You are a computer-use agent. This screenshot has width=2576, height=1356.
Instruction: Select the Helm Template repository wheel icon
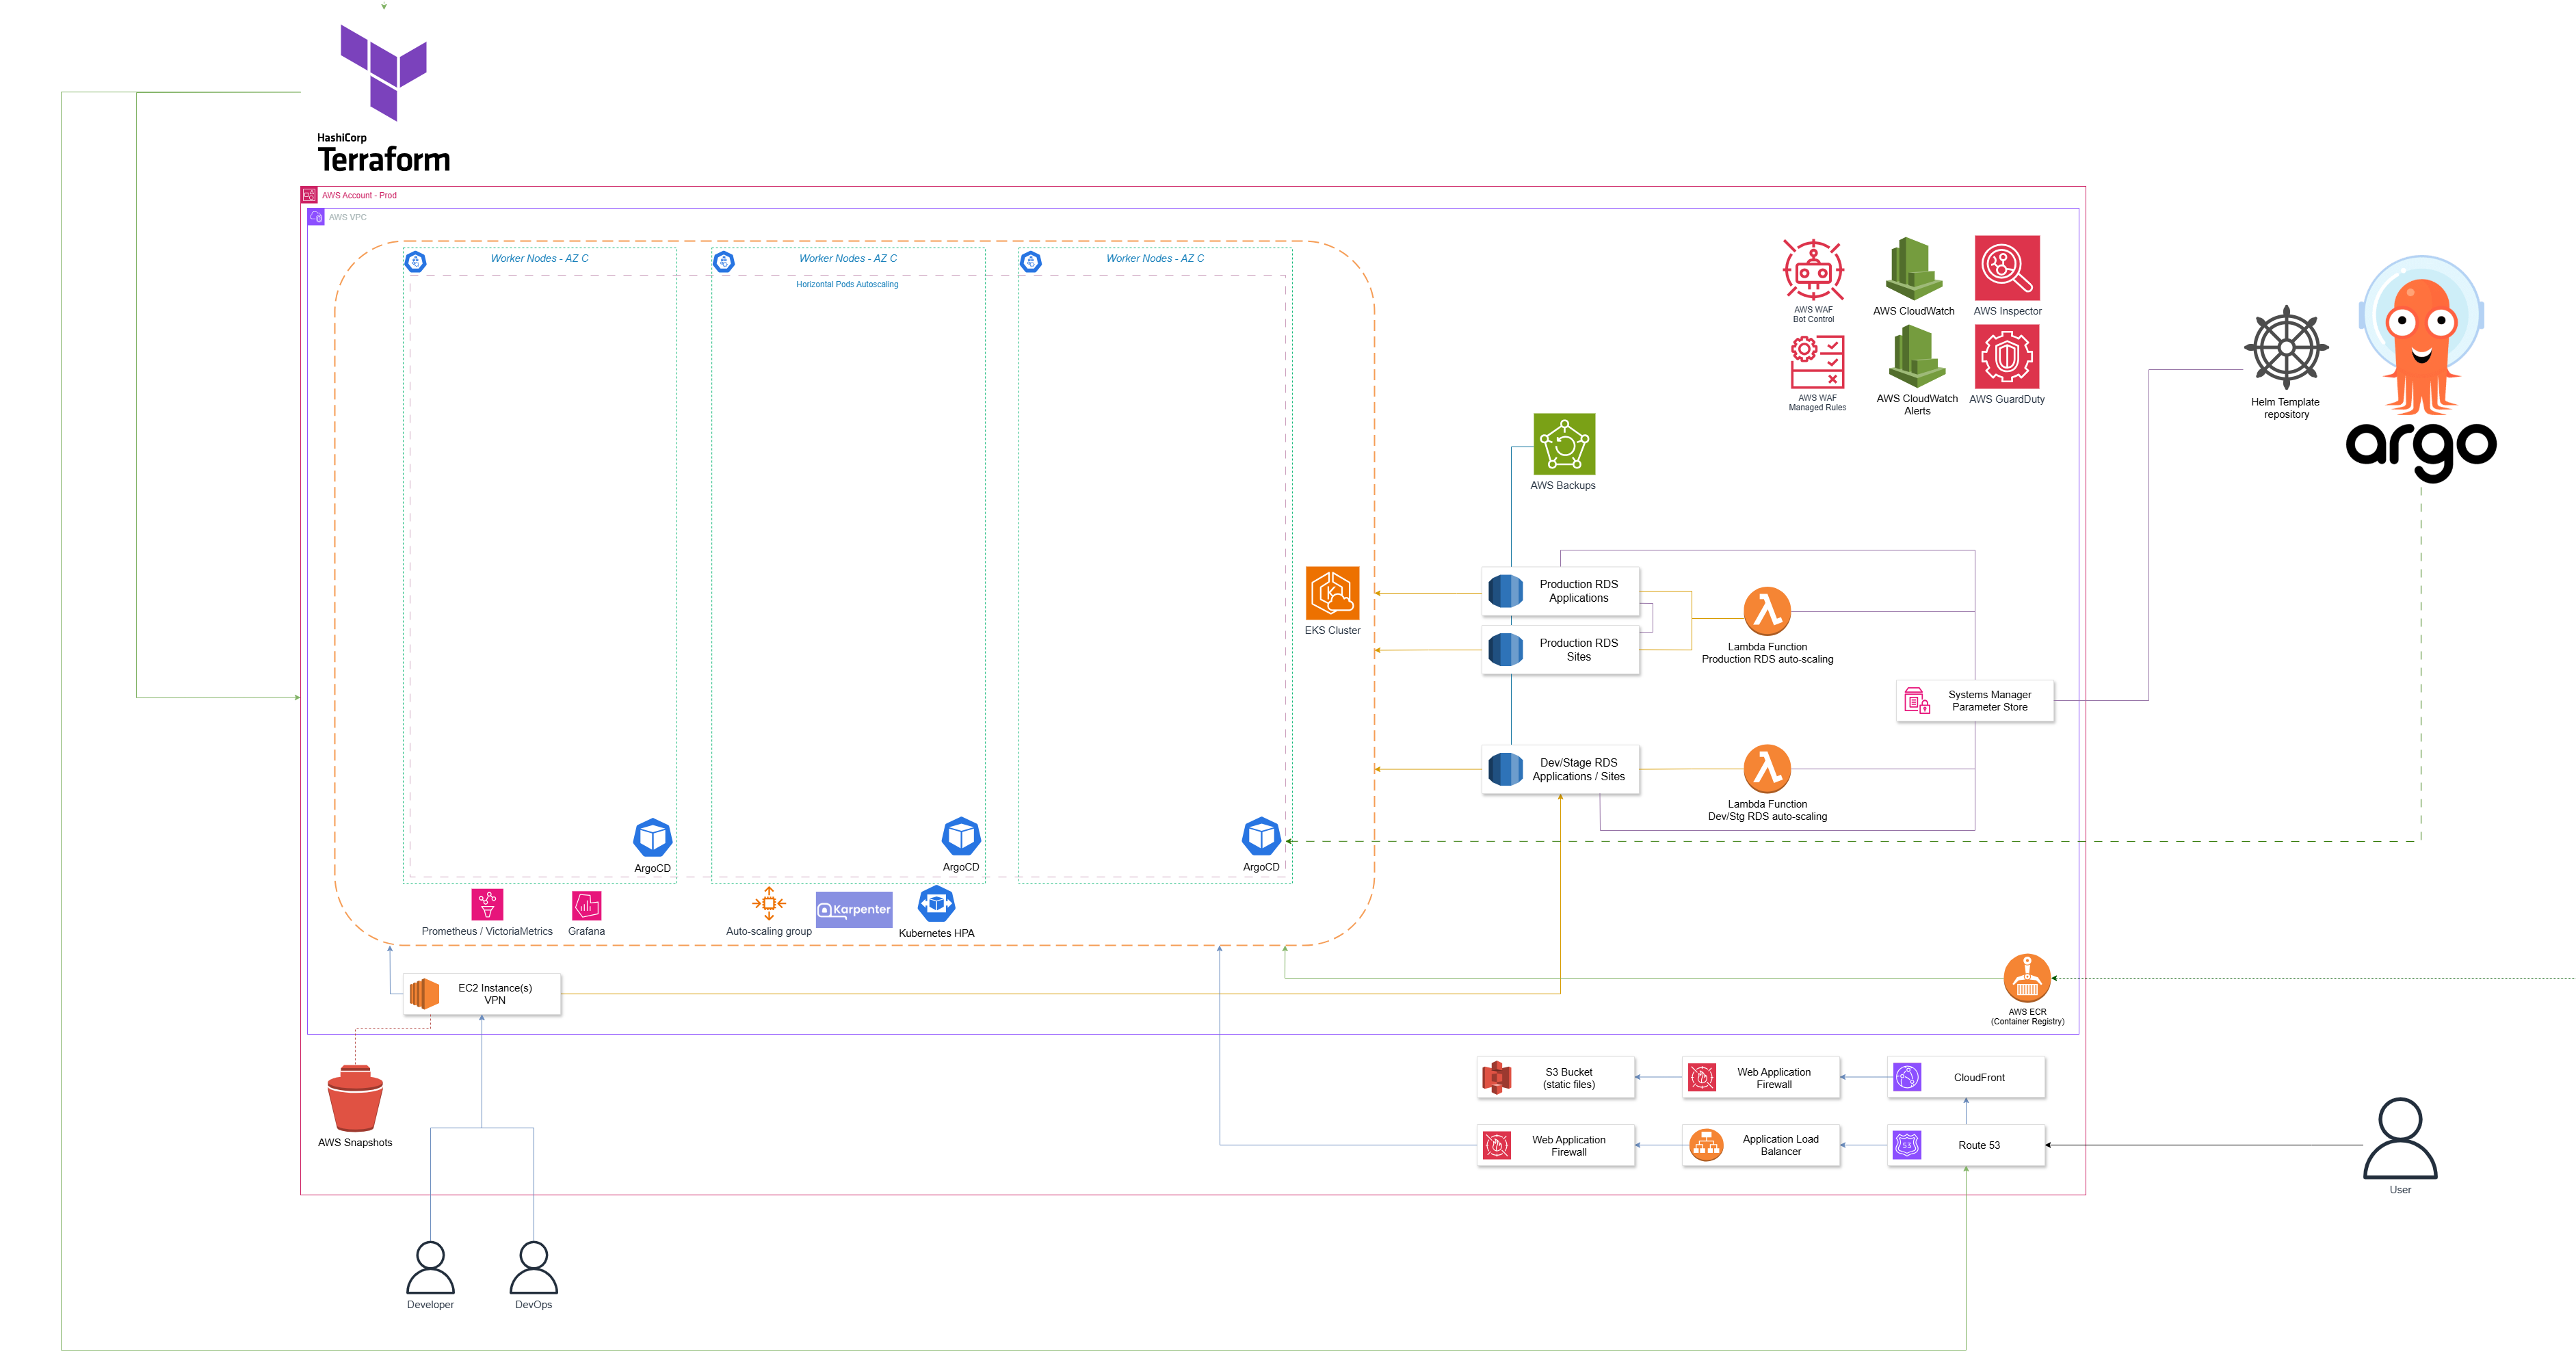[x=2286, y=348]
